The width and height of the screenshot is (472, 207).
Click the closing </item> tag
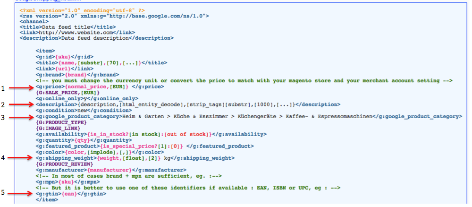[x=47, y=199]
